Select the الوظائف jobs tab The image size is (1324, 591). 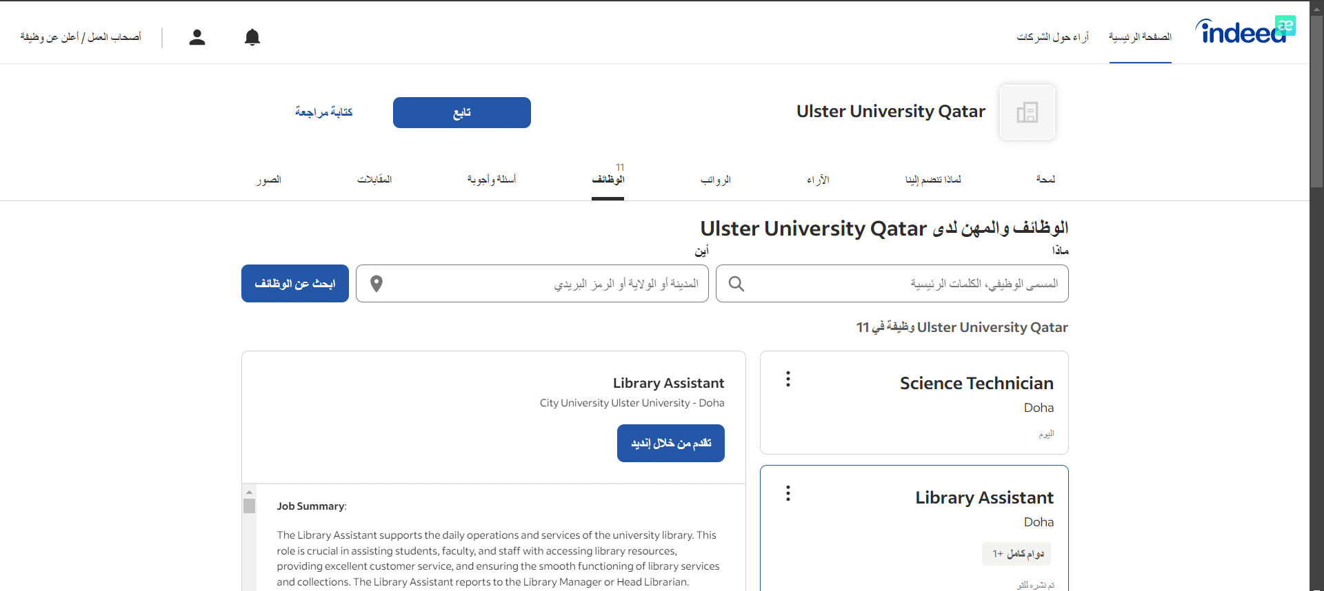tap(608, 179)
